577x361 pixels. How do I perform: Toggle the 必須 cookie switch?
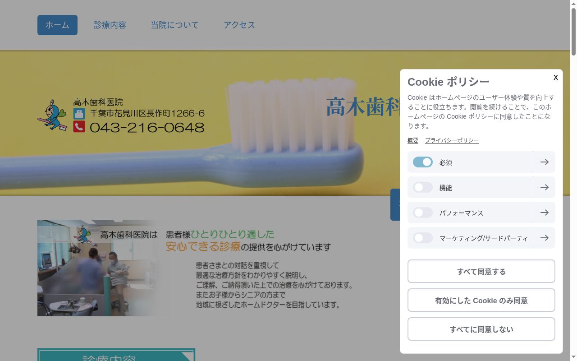pos(423,162)
